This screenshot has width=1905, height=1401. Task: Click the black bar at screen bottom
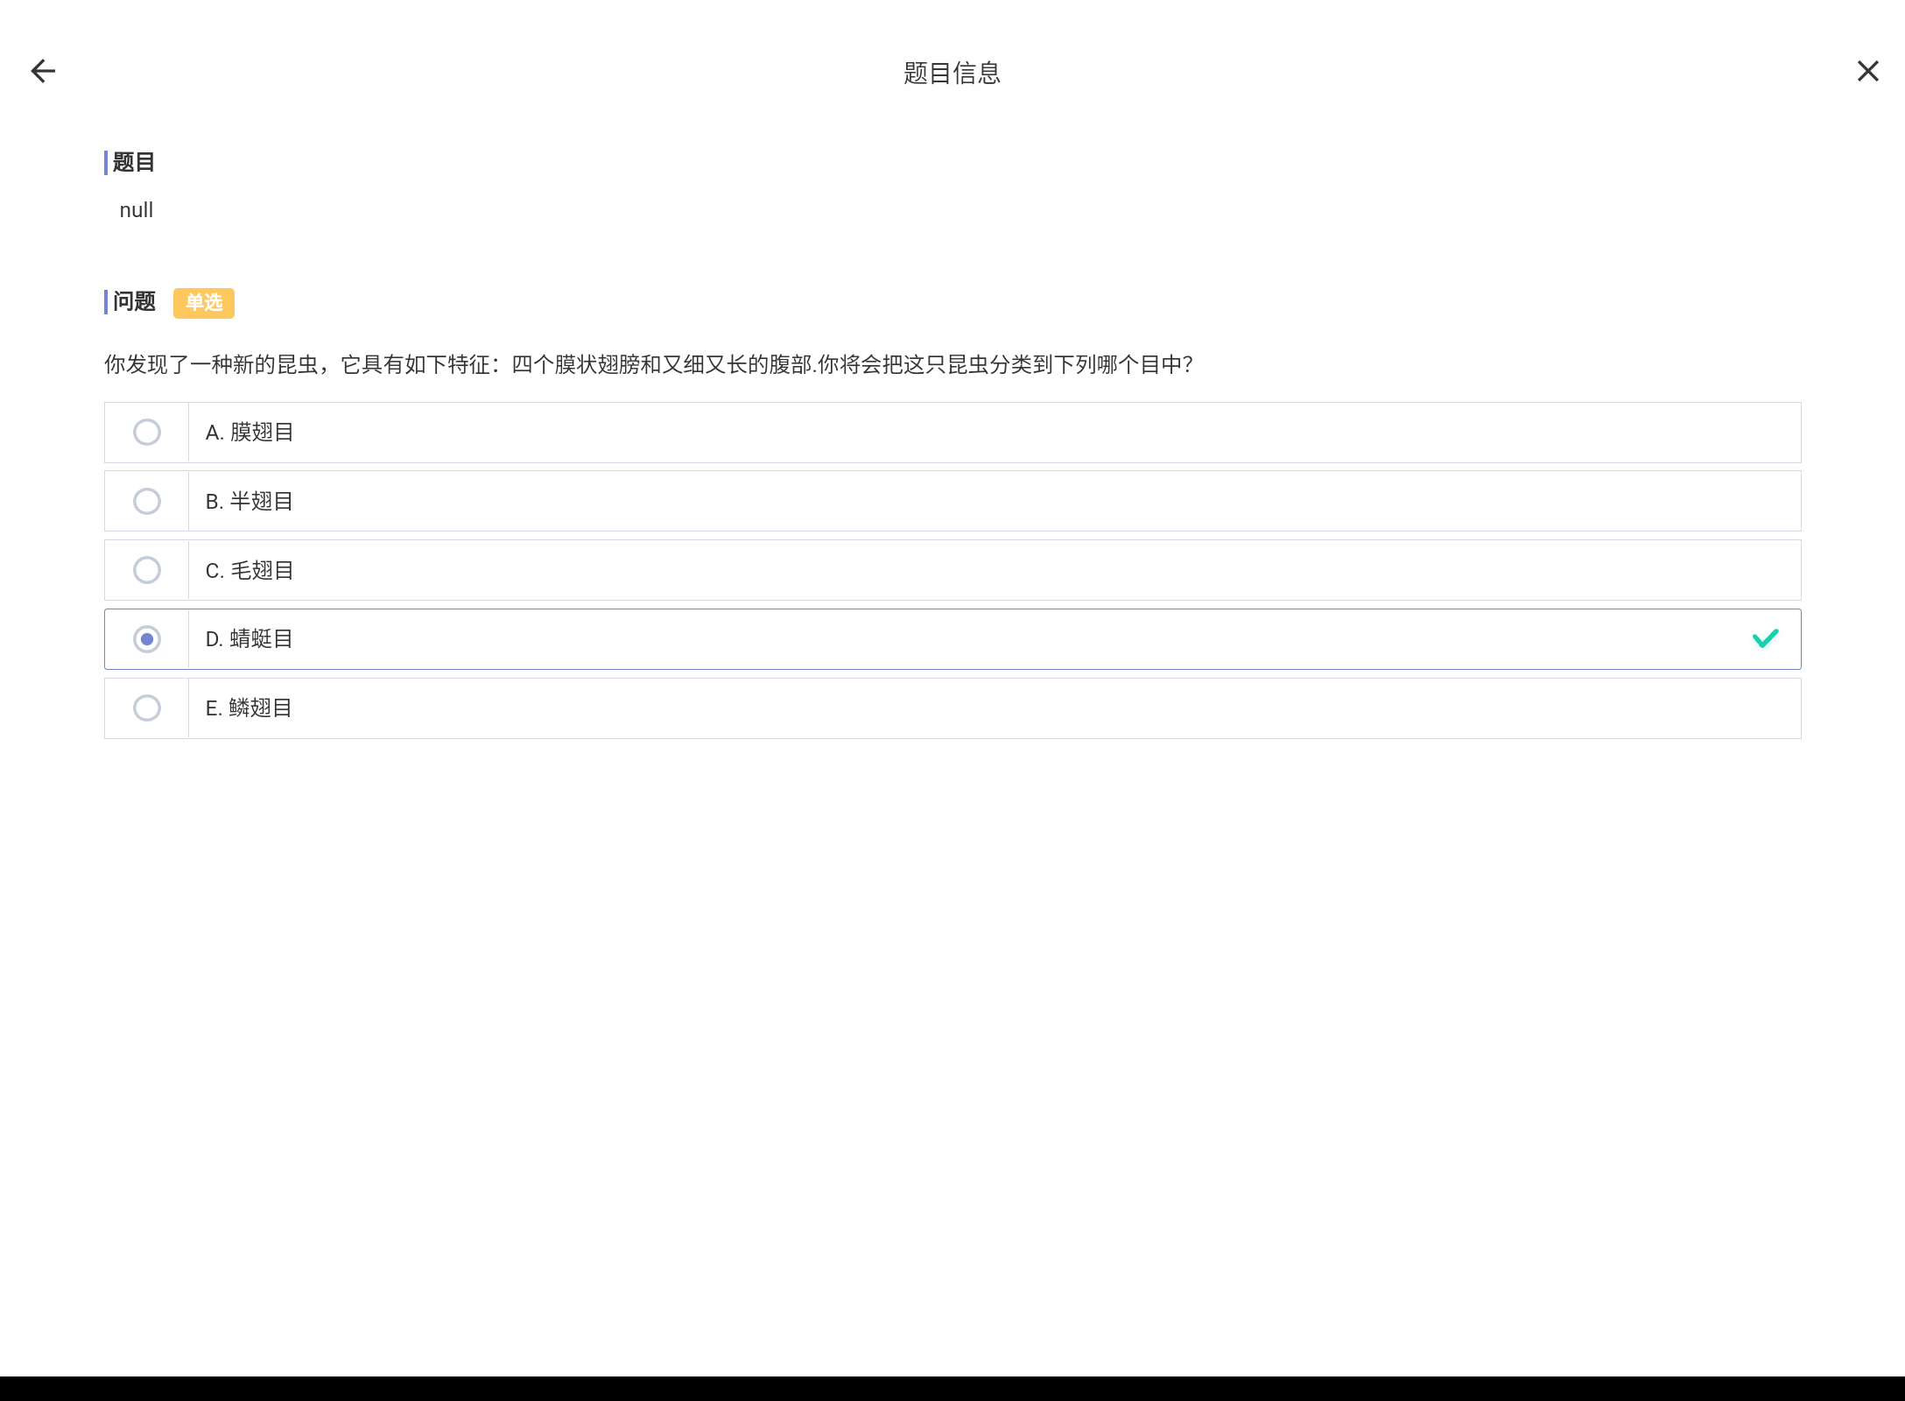[x=952, y=1389]
